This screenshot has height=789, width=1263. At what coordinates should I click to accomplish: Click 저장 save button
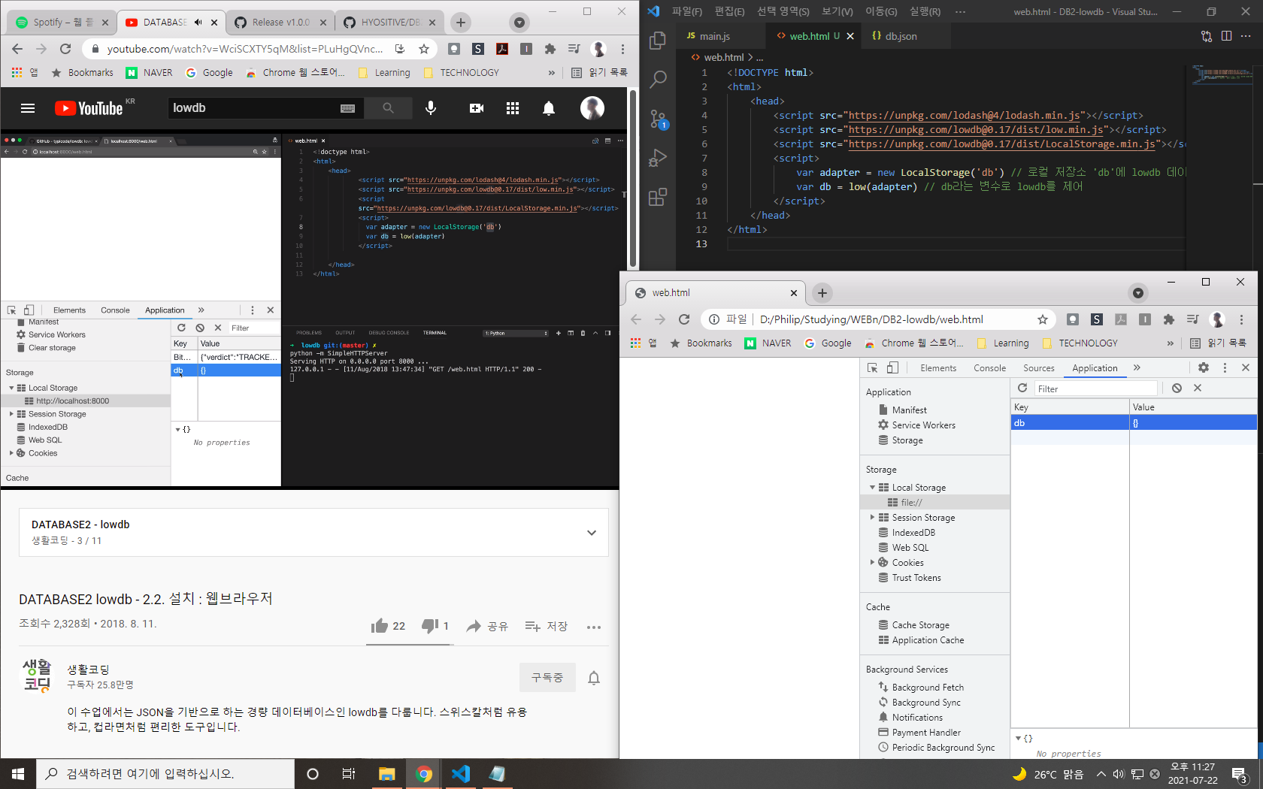547,626
